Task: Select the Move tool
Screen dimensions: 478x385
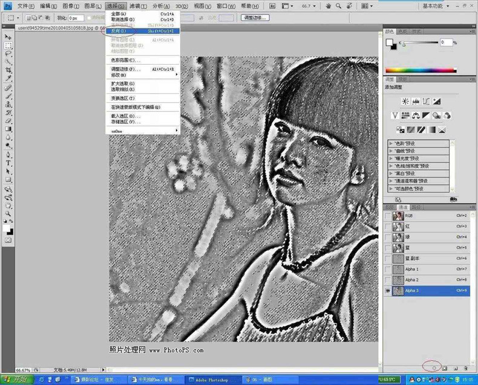Action: coord(8,37)
